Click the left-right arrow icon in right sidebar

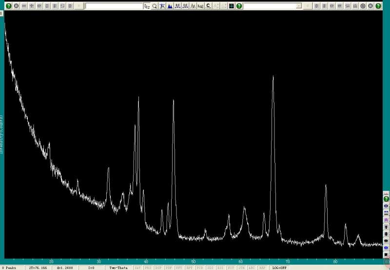click(386, 241)
